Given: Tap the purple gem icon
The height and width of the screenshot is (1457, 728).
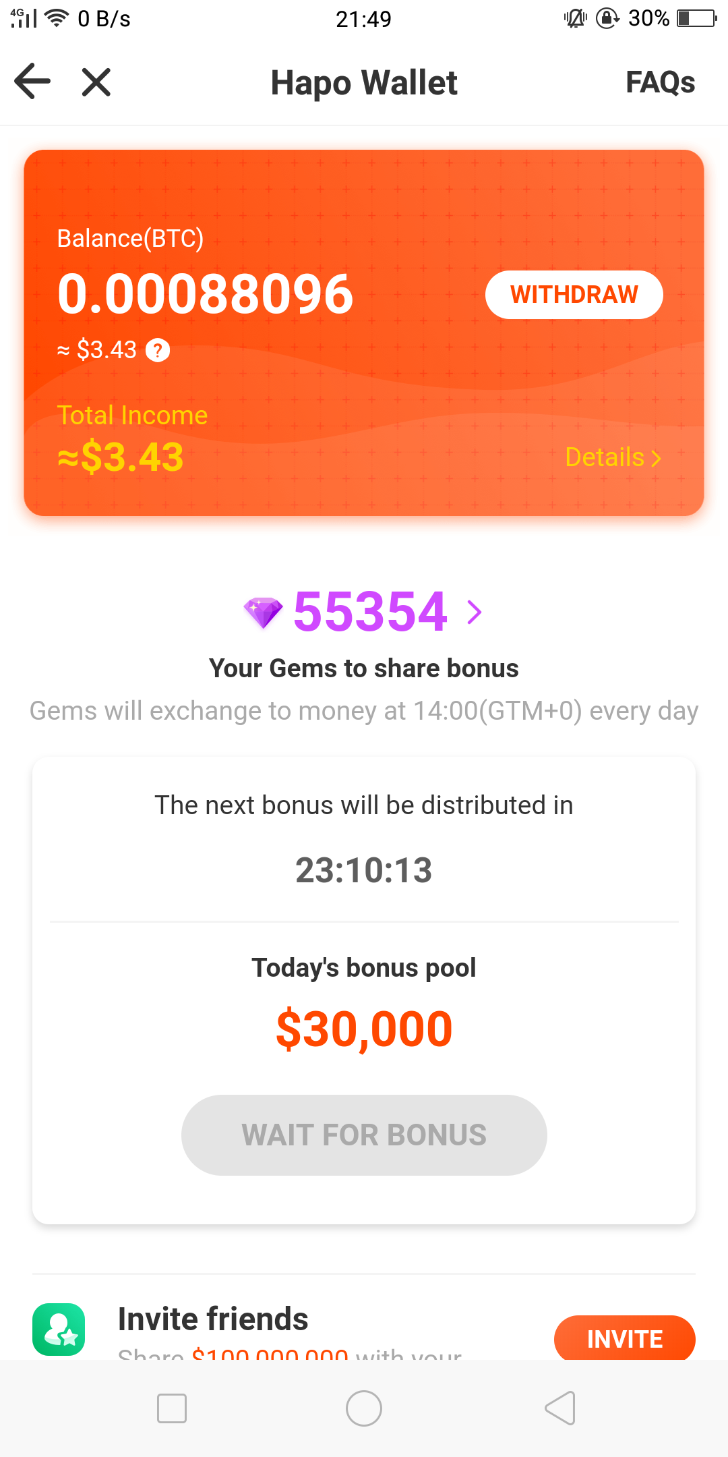Looking at the screenshot, I should point(263,612).
